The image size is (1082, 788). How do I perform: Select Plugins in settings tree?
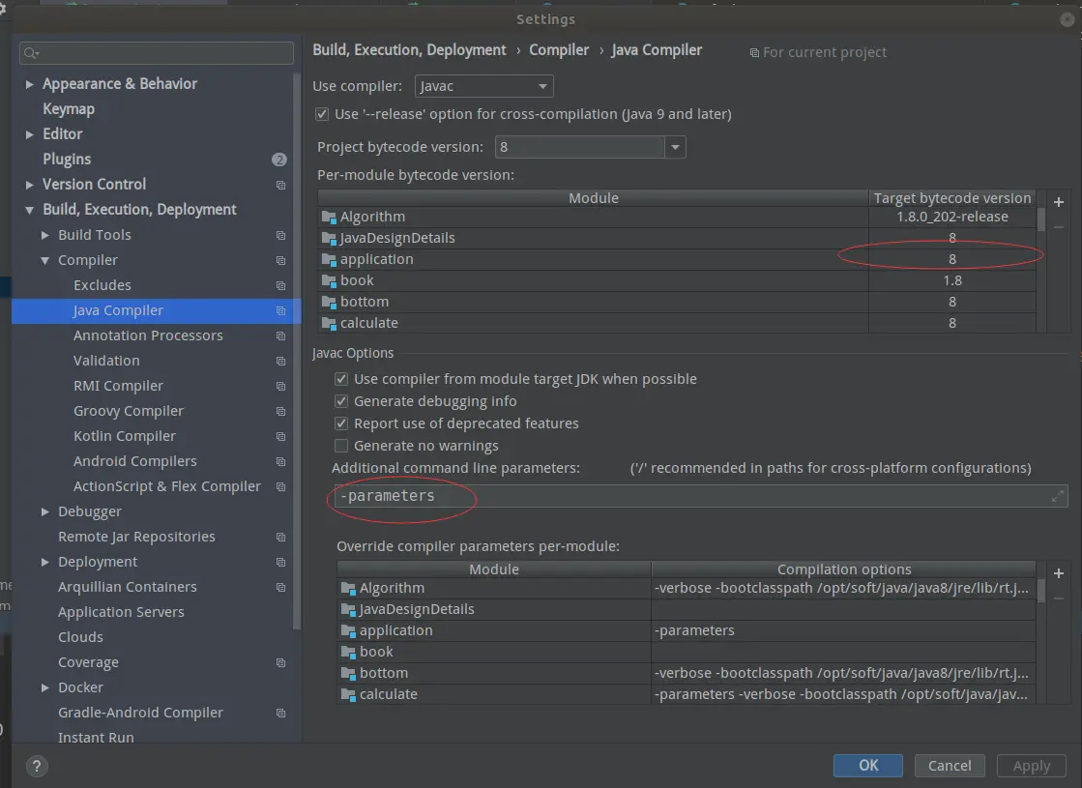pos(67,160)
